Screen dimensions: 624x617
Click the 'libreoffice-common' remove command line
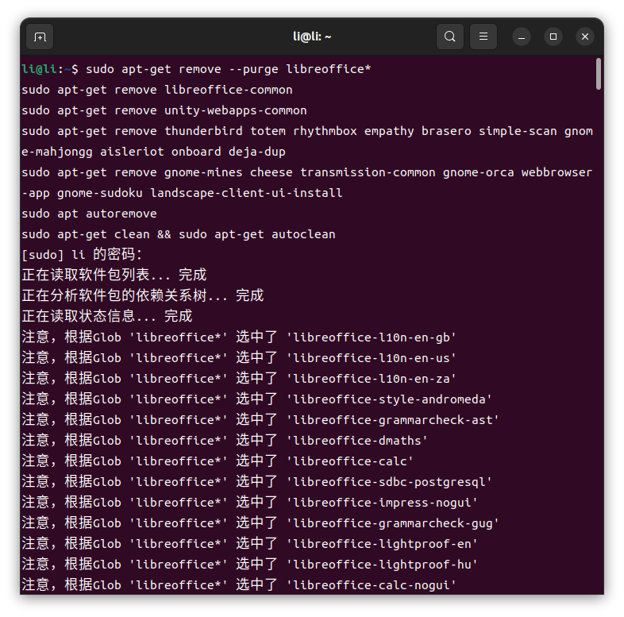[157, 90]
